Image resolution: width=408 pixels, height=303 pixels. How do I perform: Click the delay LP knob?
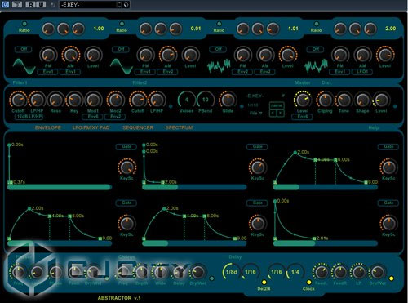point(358,272)
